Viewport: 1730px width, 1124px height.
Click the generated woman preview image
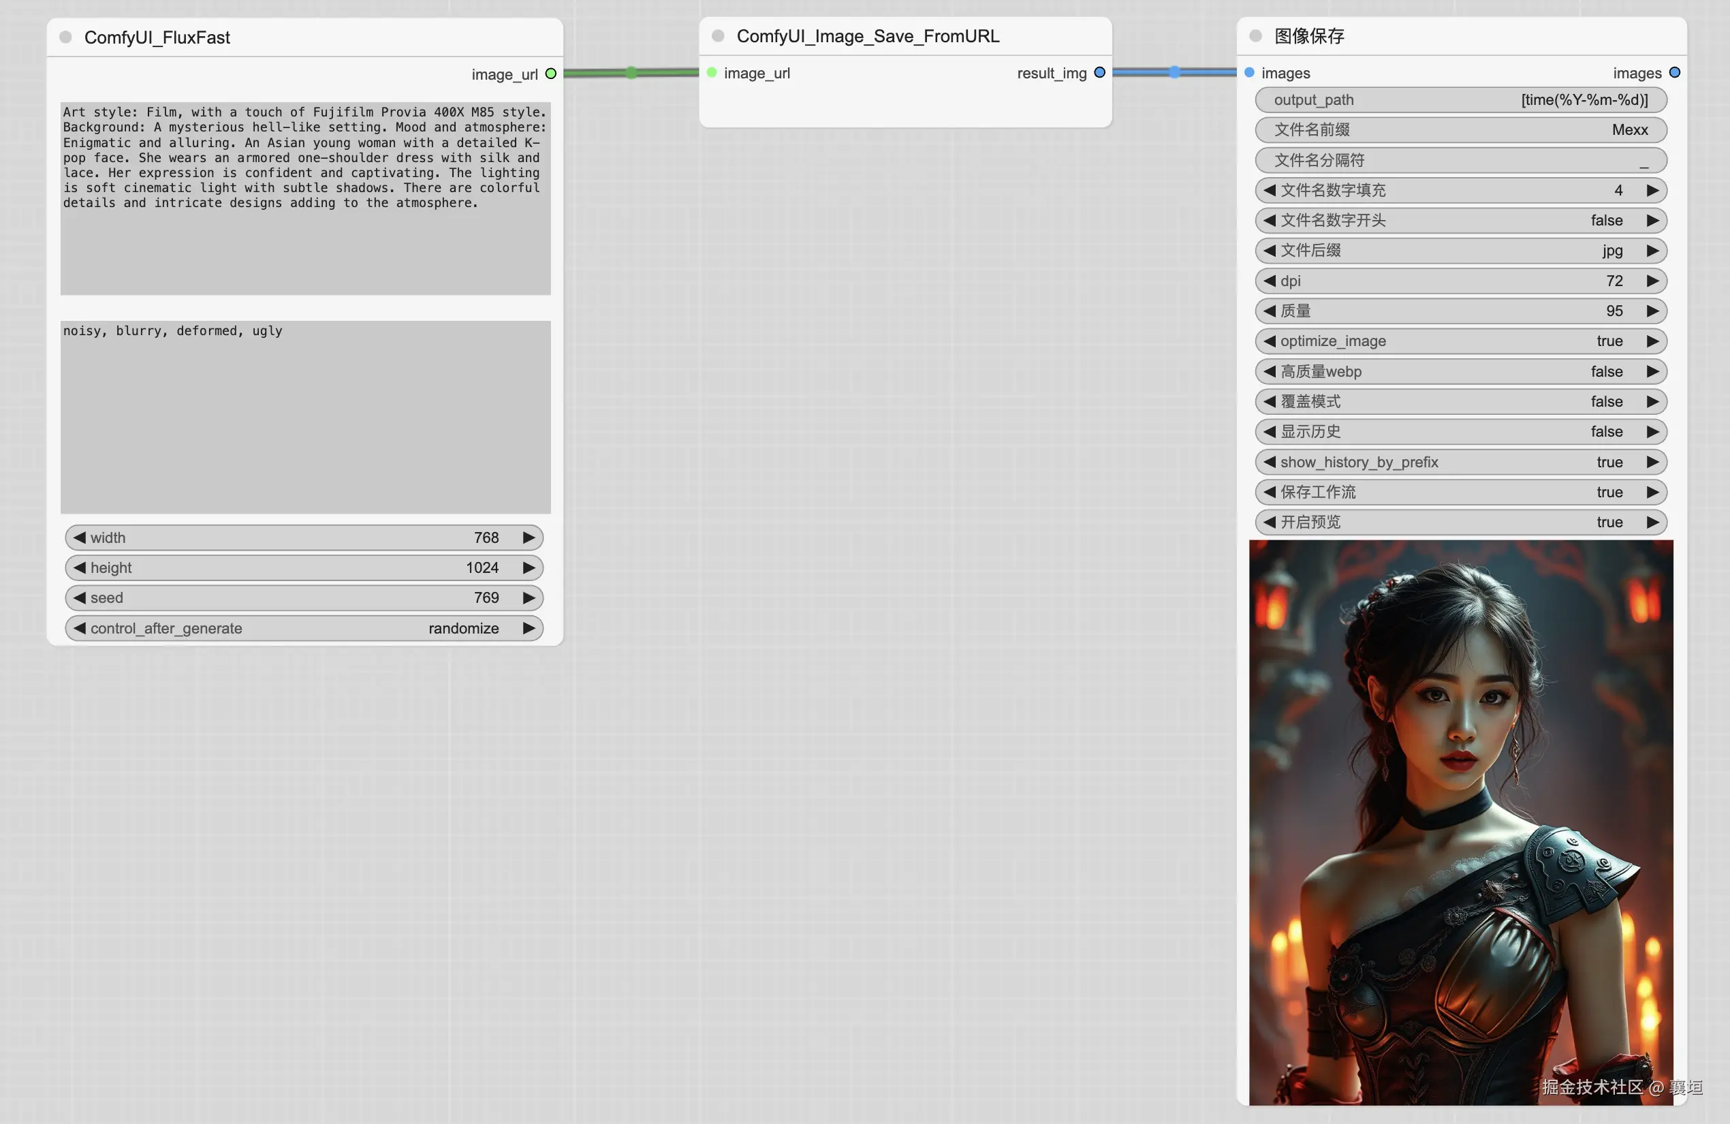1460,822
